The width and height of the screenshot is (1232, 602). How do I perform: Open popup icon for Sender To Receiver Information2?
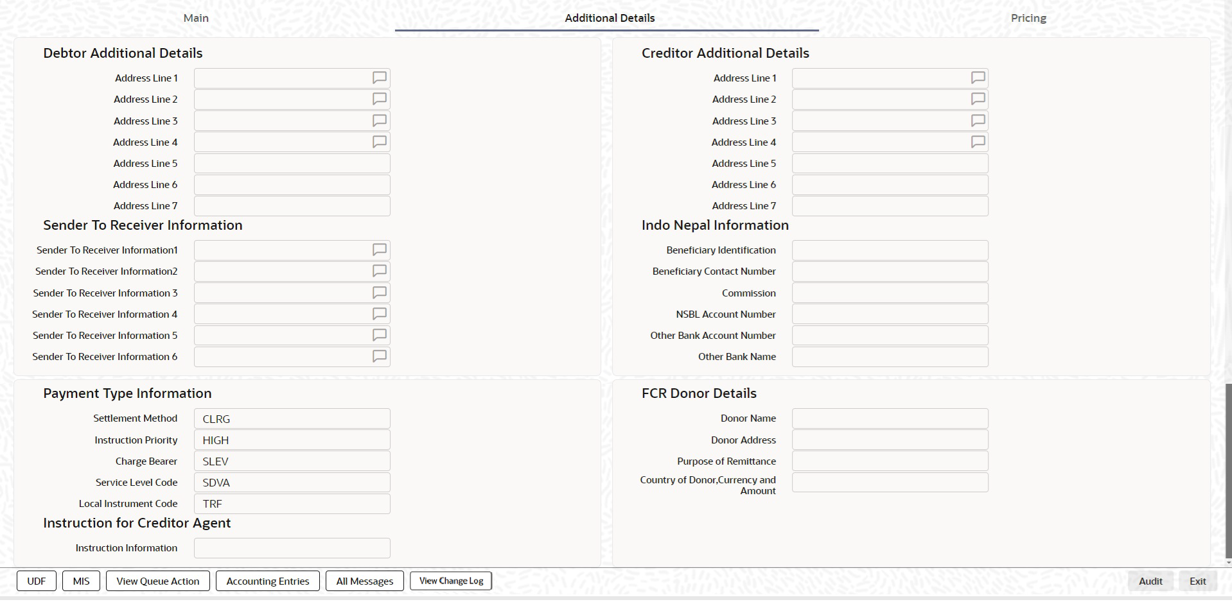coord(380,271)
